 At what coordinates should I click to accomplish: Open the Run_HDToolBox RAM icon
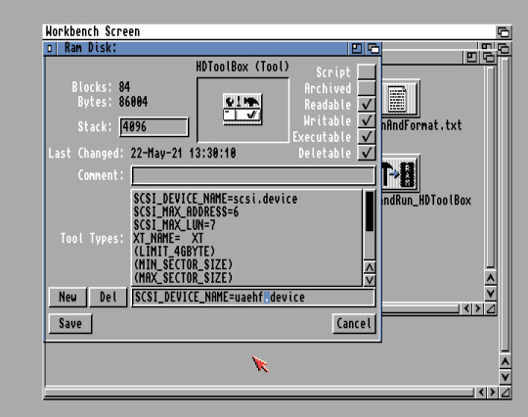tap(401, 173)
